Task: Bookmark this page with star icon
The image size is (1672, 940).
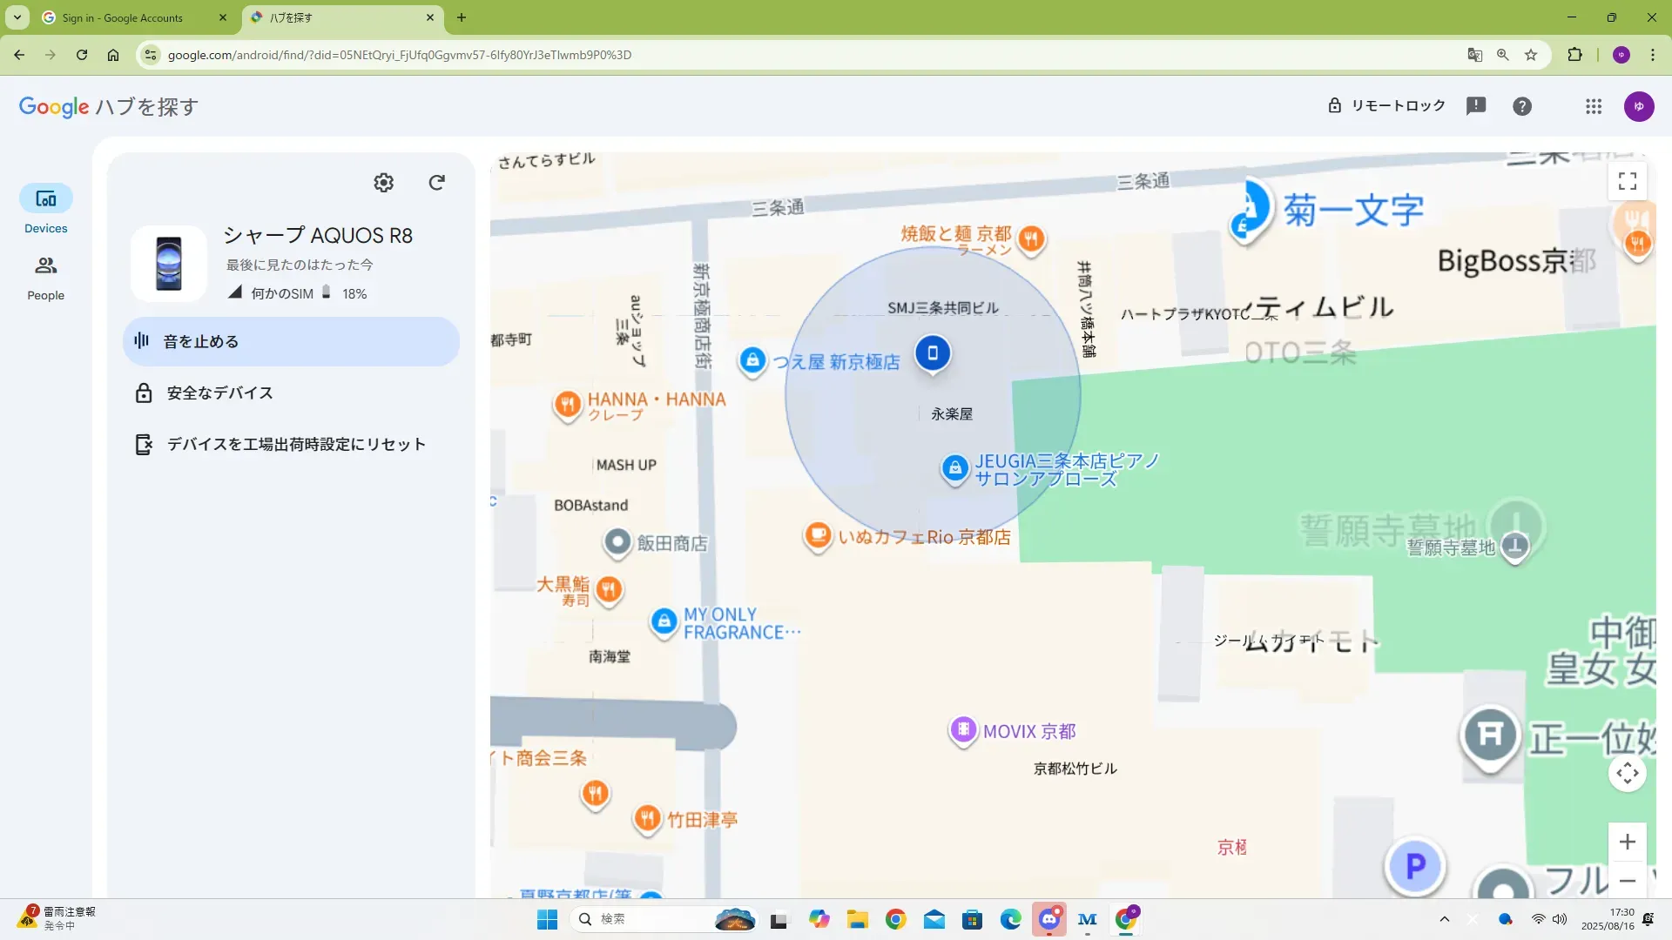Action: pos(1531,55)
